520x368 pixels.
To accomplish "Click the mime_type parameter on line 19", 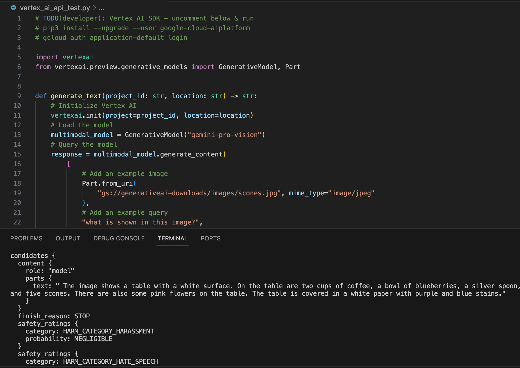I will [x=306, y=193].
